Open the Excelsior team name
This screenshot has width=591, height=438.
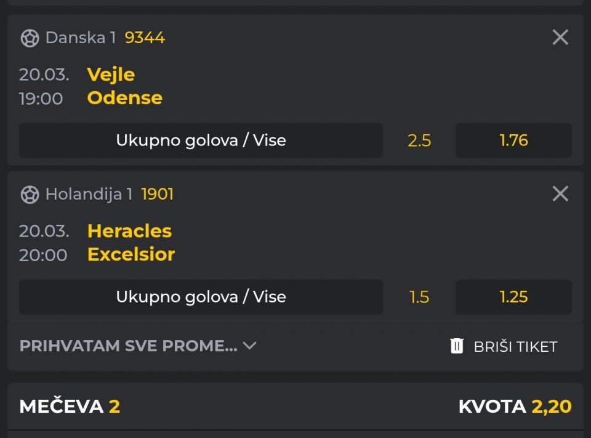[x=131, y=254]
